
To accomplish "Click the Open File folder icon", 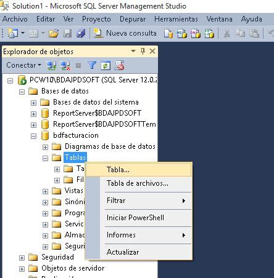I will pyautogui.click(x=54, y=33).
